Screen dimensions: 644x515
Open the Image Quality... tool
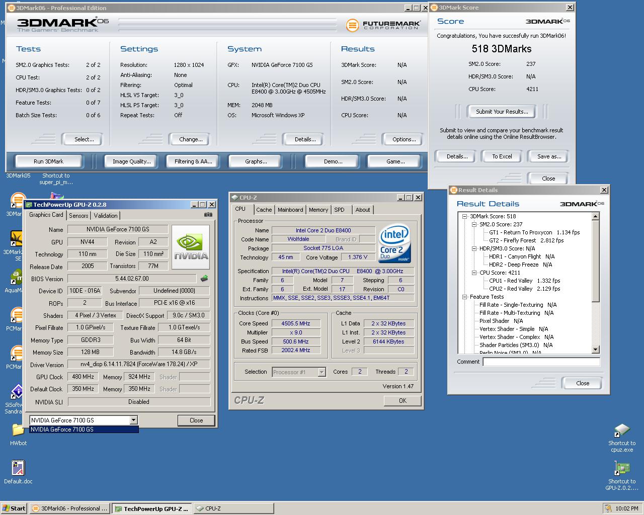(x=132, y=161)
